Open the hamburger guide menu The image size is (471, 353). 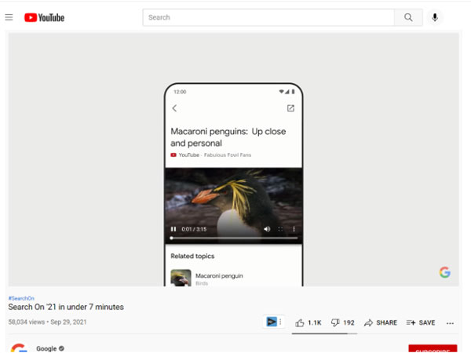point(9,17)
